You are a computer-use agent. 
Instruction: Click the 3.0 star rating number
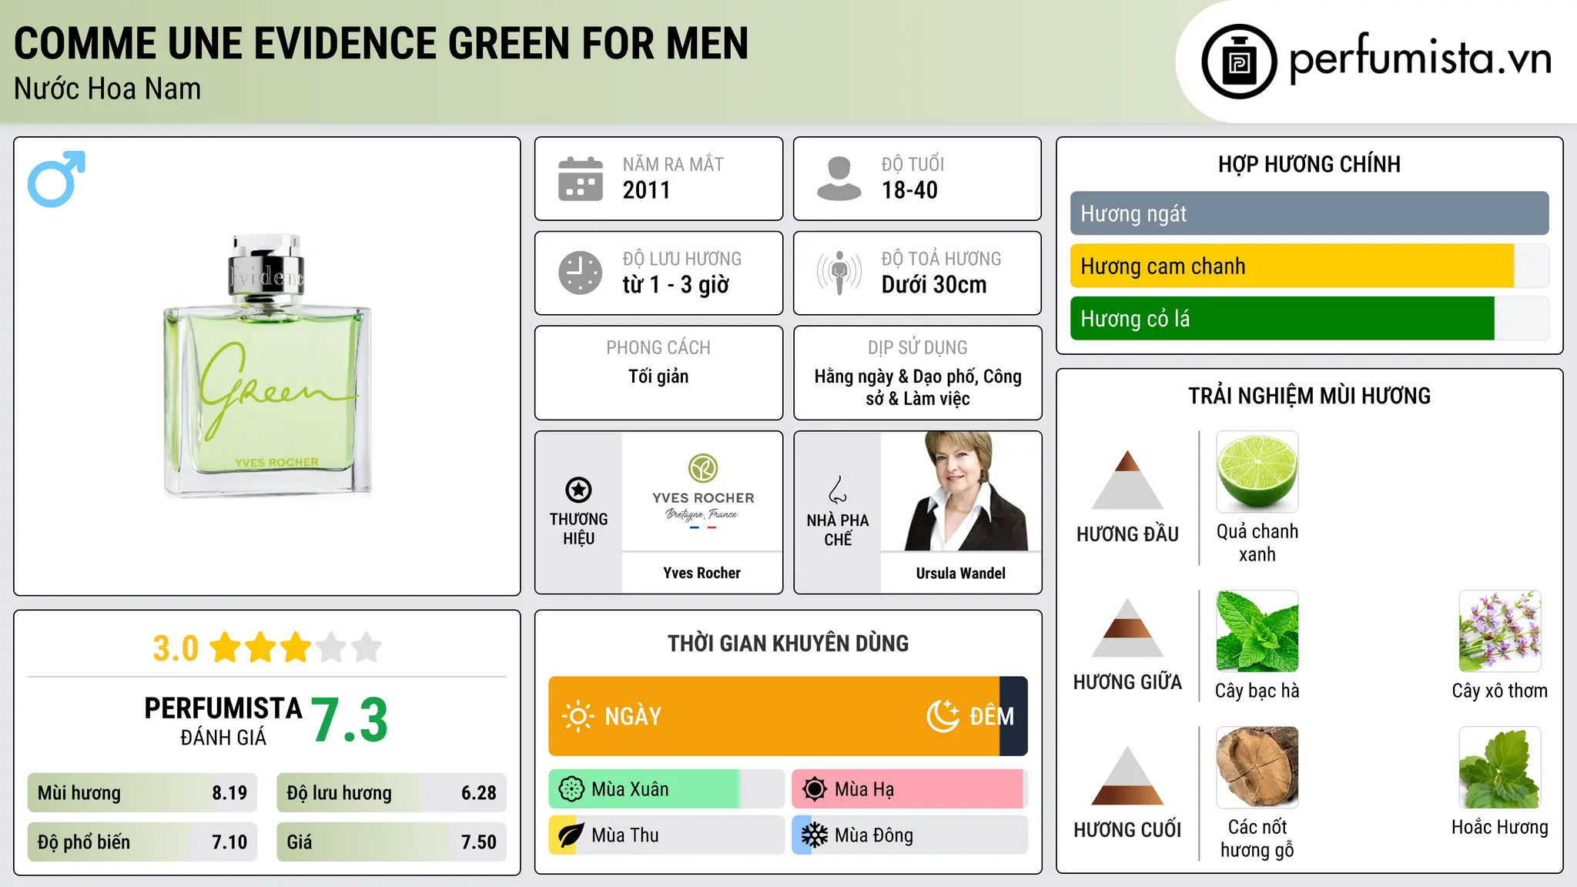[176, 648]
